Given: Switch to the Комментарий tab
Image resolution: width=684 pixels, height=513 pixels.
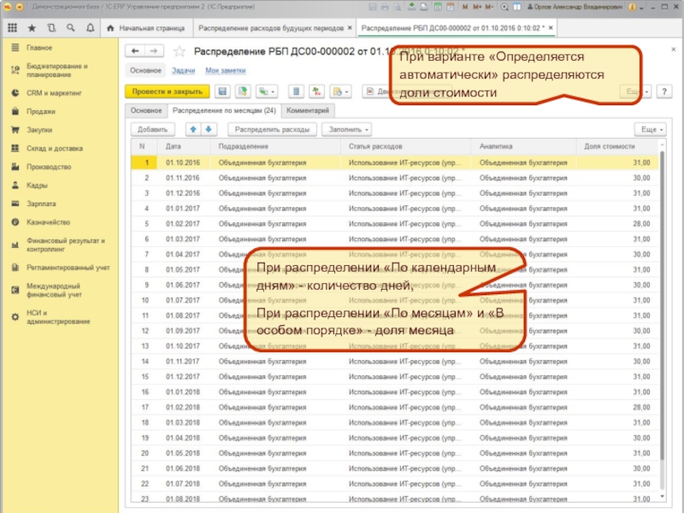Looking at the screenshot, I should click(308, 111).
